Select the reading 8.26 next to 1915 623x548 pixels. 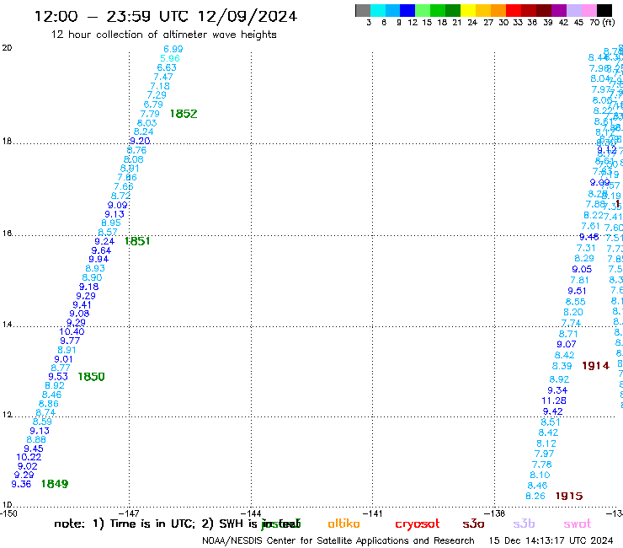click(x=535, y=497)
